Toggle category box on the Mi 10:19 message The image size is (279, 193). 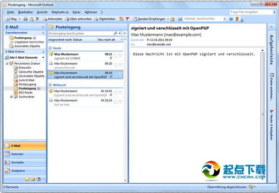click(116, 102)
